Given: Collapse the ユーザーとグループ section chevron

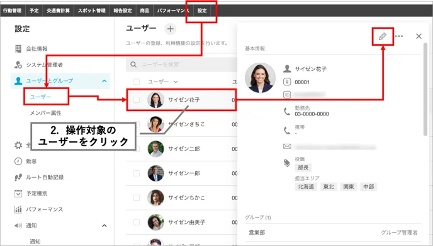Looking at the screenshot, I should pos(104,81).
